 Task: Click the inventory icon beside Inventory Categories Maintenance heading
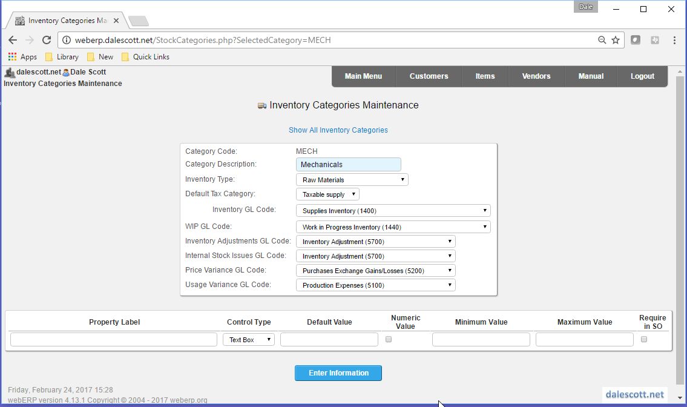coord(261,105)
